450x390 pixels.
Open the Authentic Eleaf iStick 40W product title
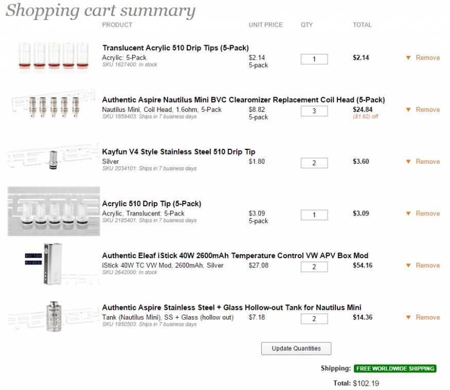click(235, 256)
